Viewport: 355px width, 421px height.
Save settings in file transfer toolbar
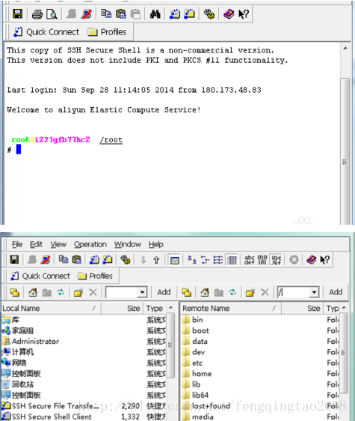click(14, 260)
